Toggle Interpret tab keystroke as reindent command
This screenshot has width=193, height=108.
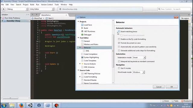pos(119,61)
